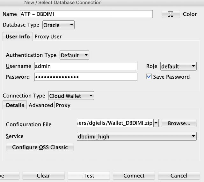Open the Role default dropdown
Screen dimensions: 204x182
[178, 66]
